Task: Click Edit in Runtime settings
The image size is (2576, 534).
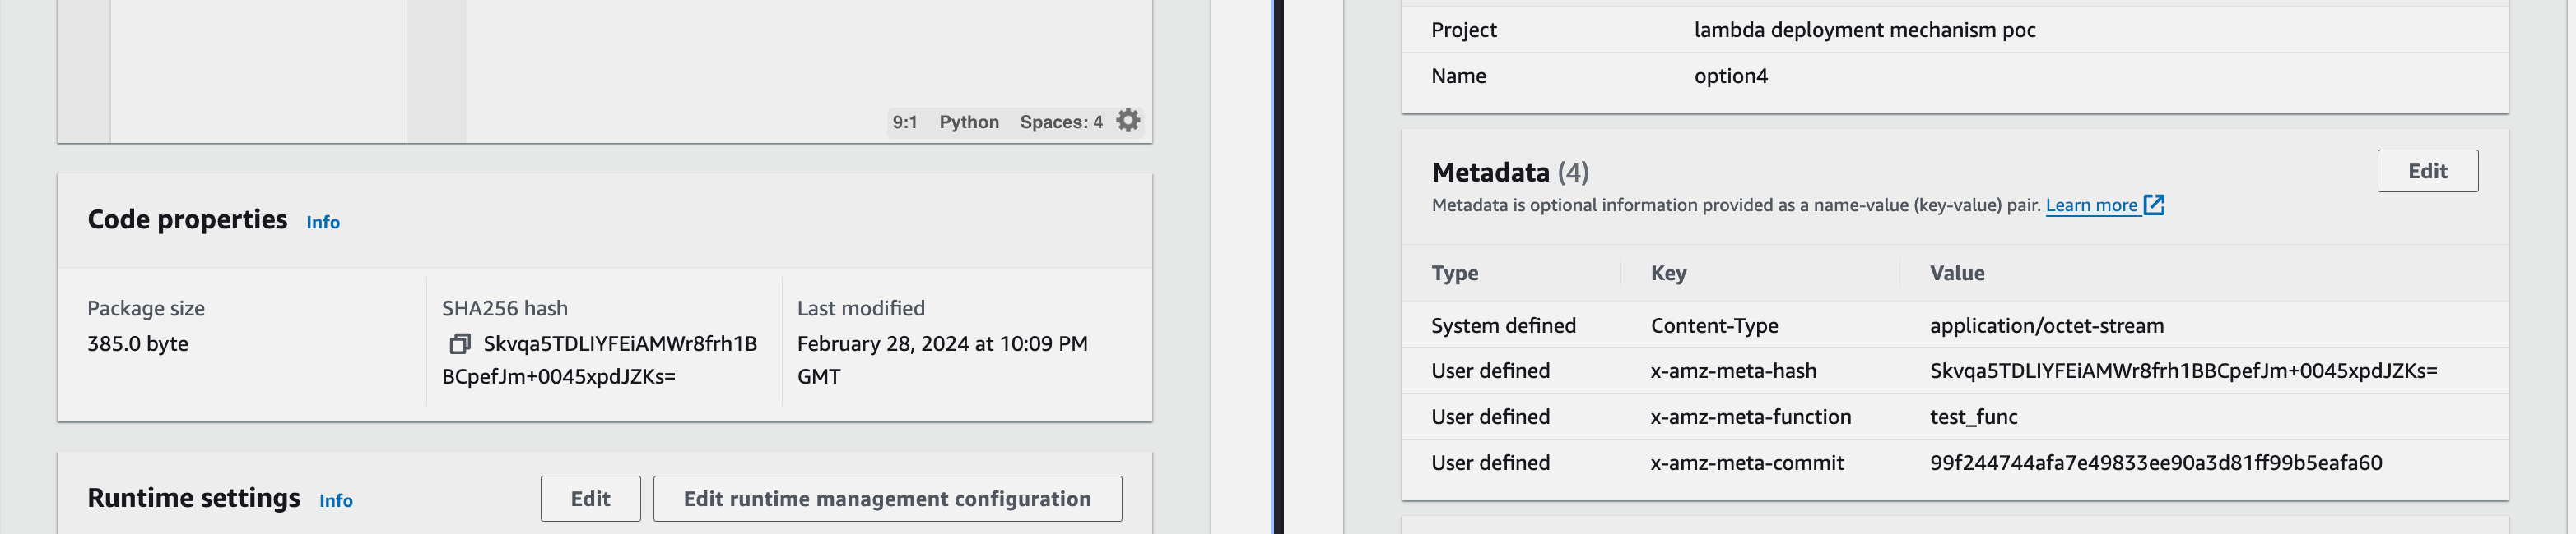Action: click(591, 498)
